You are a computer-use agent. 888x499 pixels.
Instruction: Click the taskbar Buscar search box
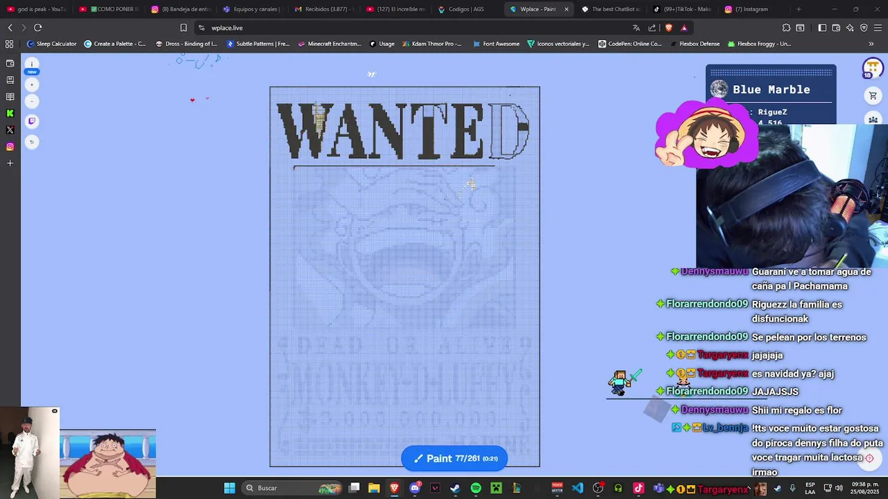293,488
